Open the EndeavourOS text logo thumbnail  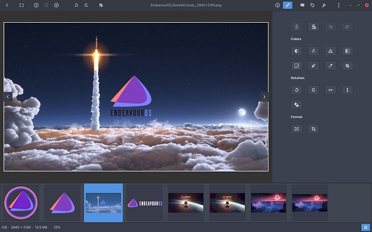coord(144,203)
